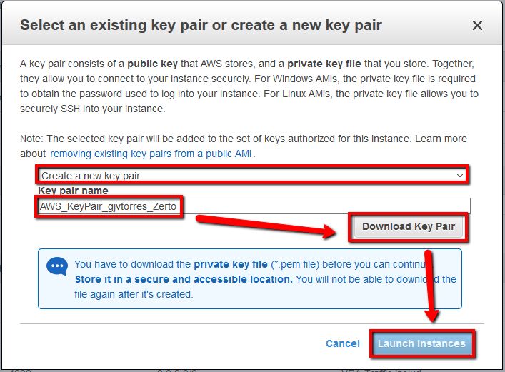The image size is (505, 372).
Task: Click empty area of key pair name field
Action: [x=325, y=206]
